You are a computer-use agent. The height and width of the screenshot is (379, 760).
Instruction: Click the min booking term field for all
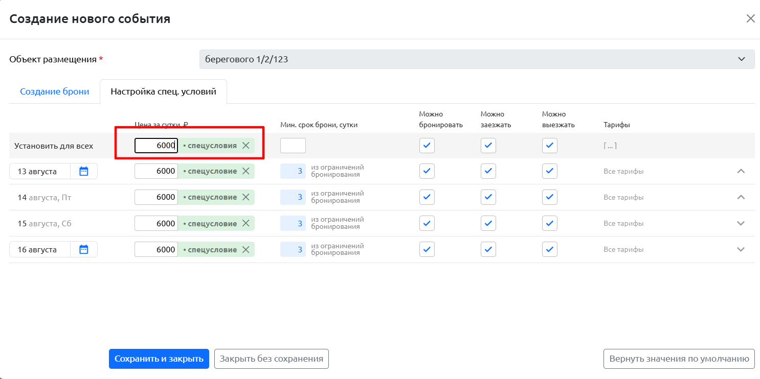293,146
